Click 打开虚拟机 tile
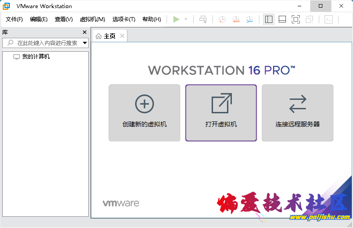The image size is (353, 228). pyautogui.click(x=221, y=113)
